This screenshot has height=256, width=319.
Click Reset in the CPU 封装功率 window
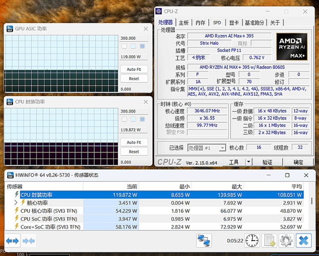coord(134,151)
